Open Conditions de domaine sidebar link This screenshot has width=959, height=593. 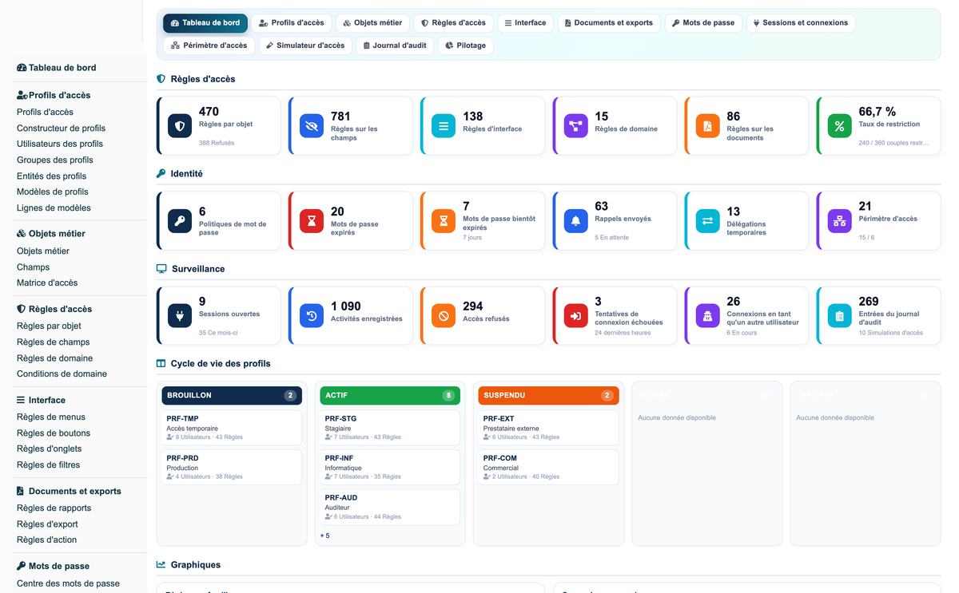coord(62,374)
